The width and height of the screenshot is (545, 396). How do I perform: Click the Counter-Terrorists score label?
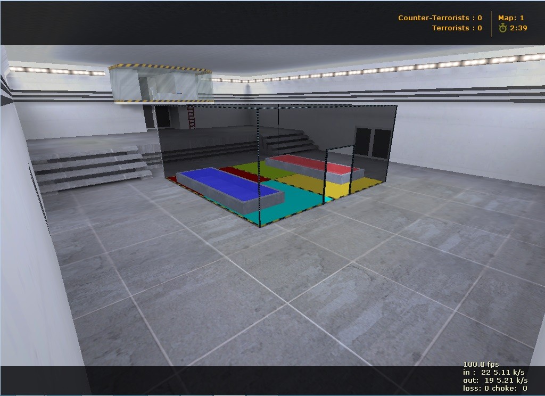click(440, 18)
